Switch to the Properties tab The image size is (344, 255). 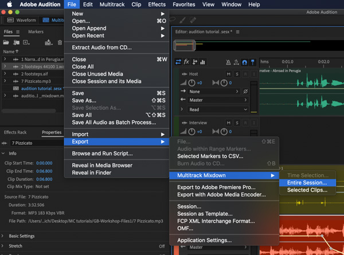(x=52, y=132)
